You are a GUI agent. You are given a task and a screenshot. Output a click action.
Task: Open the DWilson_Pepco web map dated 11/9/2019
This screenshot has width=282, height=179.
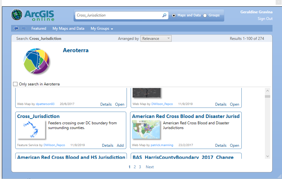pos(234,104)
